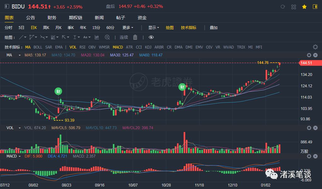The width and height of the screenshot is (322, 189).
Task: Expand the Aa text tool dropdown arrow
Action: click(x=89, y=37)
